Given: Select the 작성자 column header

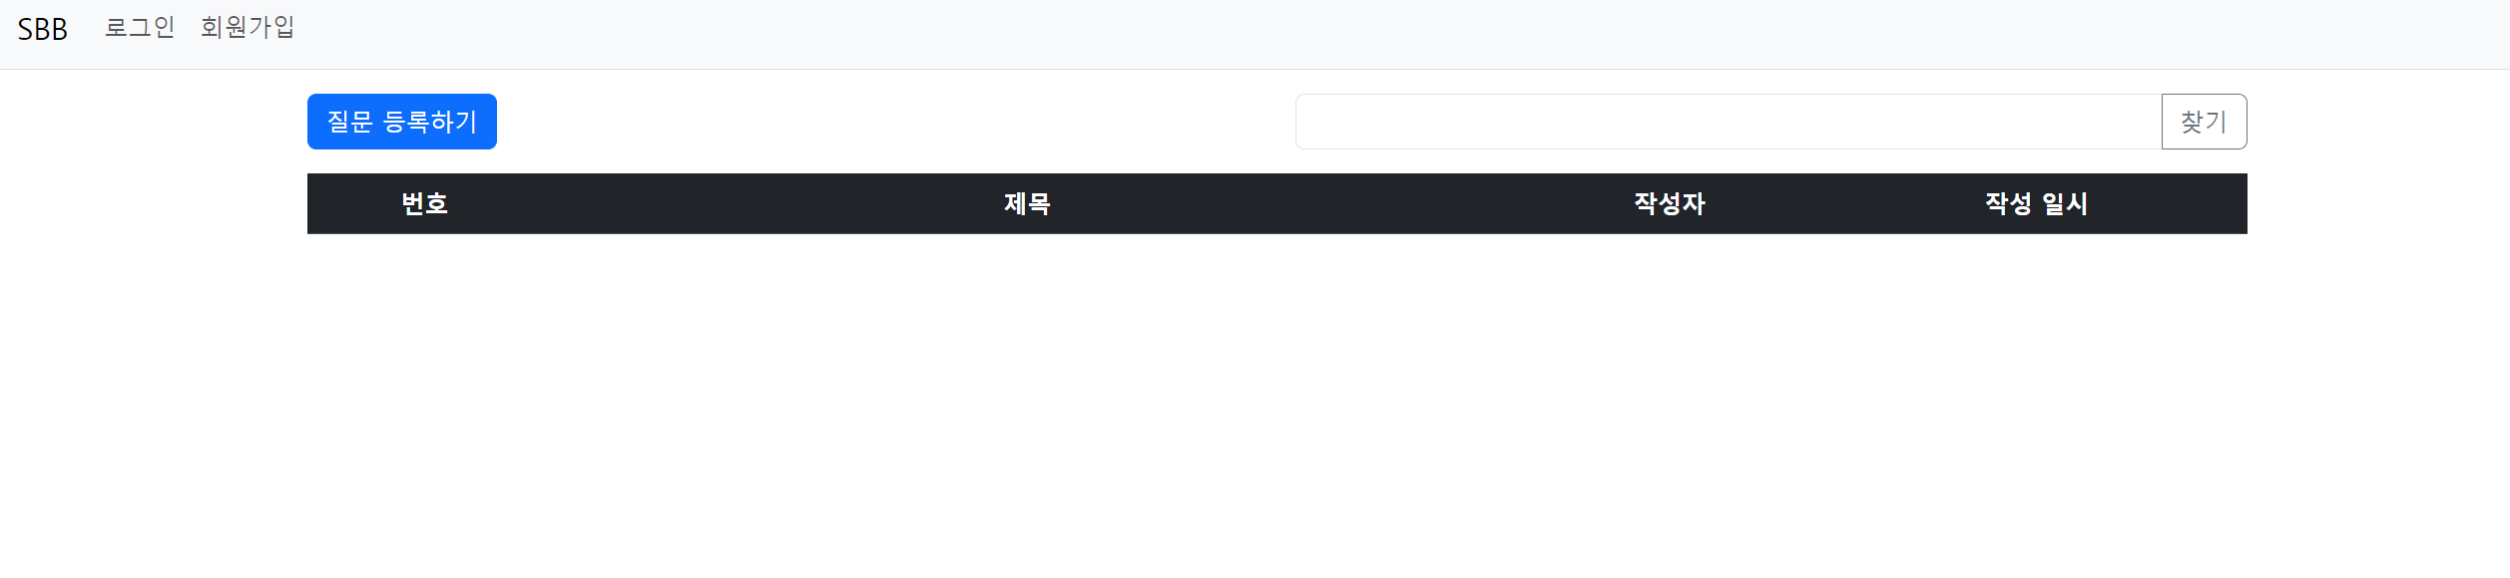Looking at the screenshot, I should pos(1670,203).
